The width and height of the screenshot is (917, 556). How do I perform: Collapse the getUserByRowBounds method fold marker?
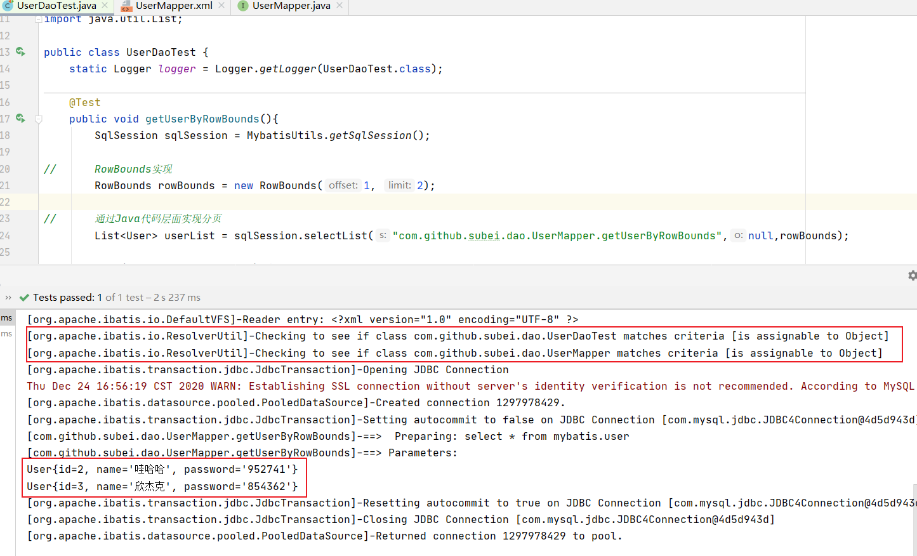tap(39, 119)
